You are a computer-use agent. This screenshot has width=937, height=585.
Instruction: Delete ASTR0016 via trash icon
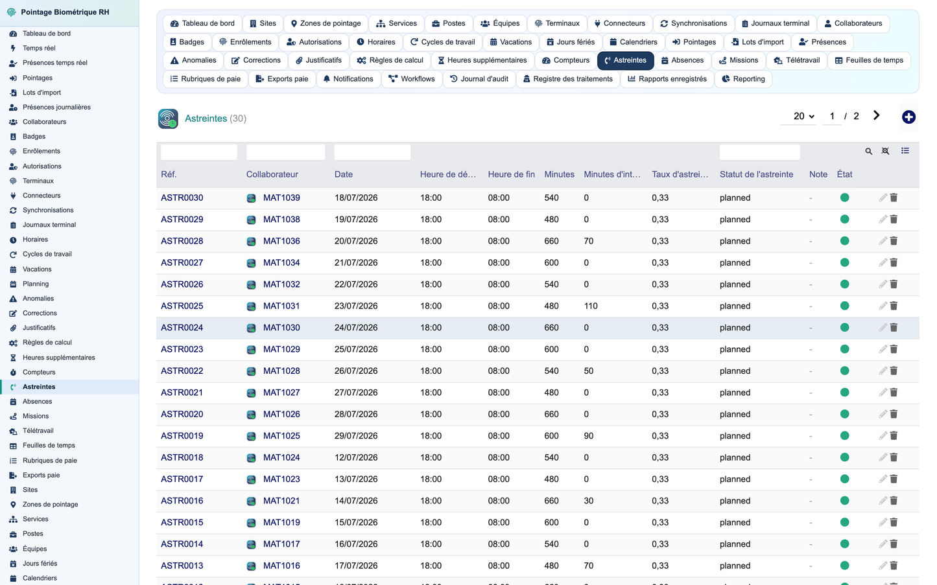coord(894,501)
